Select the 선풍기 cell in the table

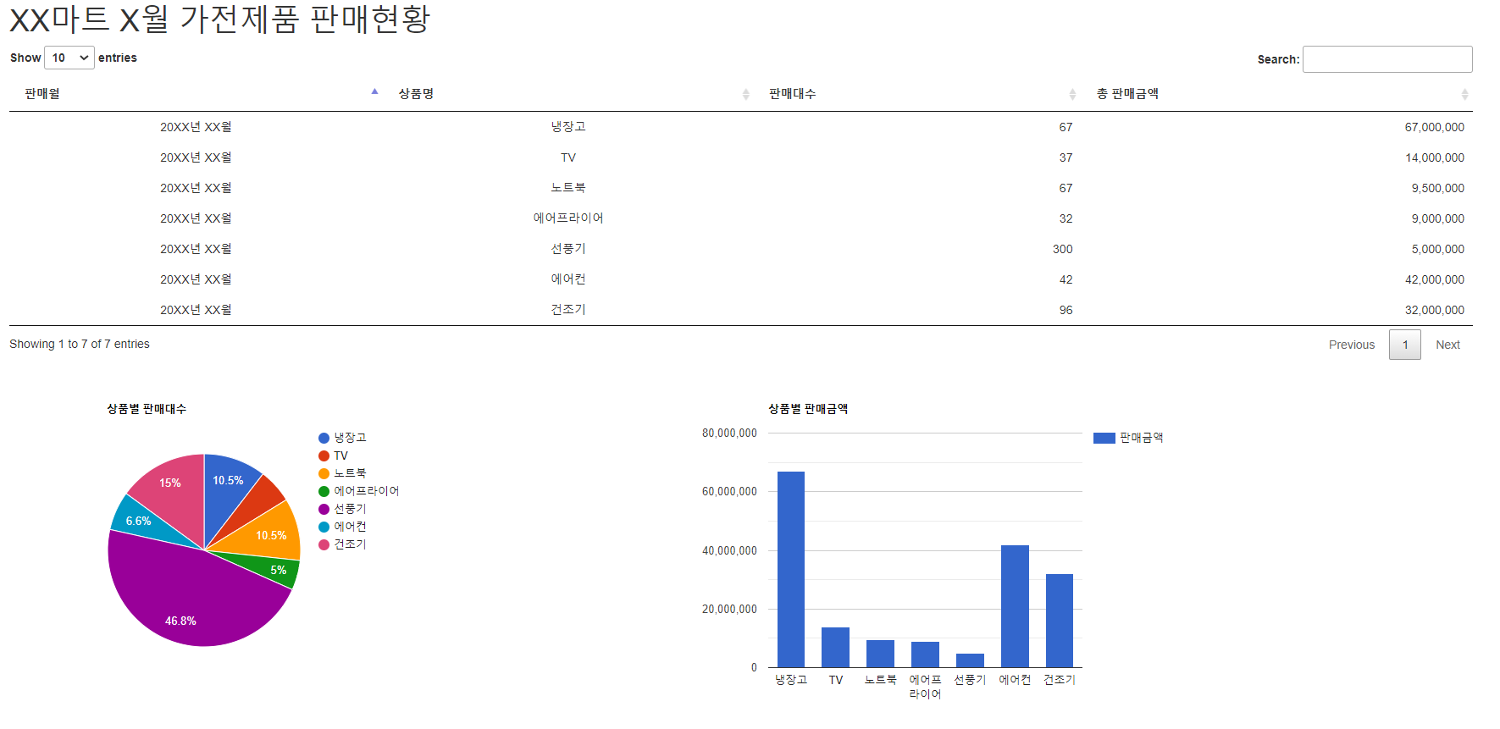click(x=568, y=249)
